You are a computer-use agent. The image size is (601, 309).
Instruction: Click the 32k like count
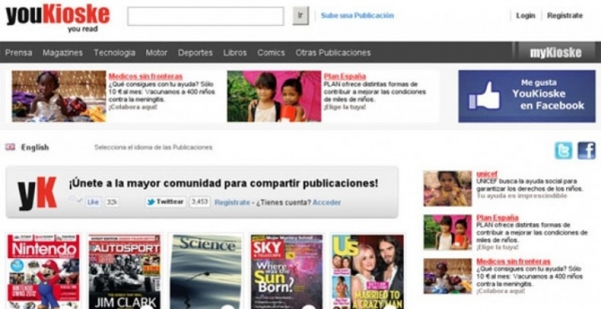tap(112, 202)
